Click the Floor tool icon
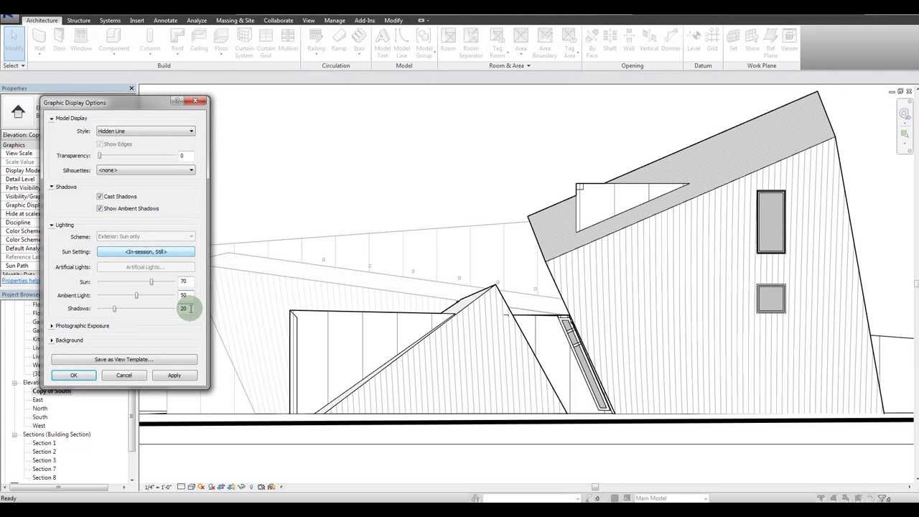This screenshot has height=517, width=919. point(221,40)
